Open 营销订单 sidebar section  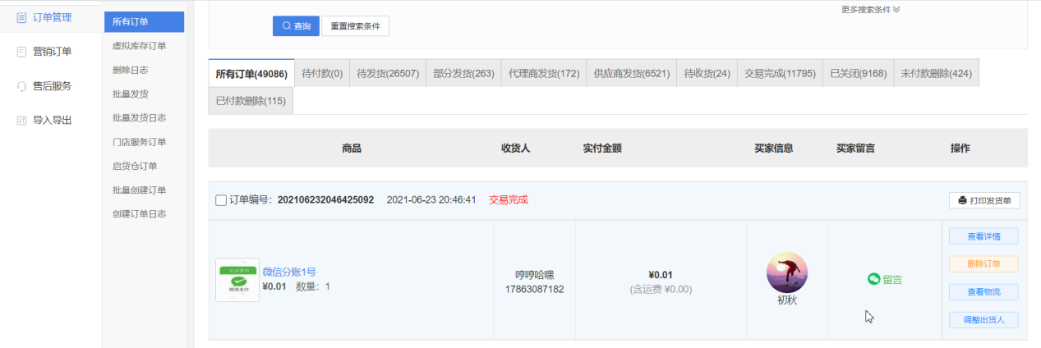(51, 52)
